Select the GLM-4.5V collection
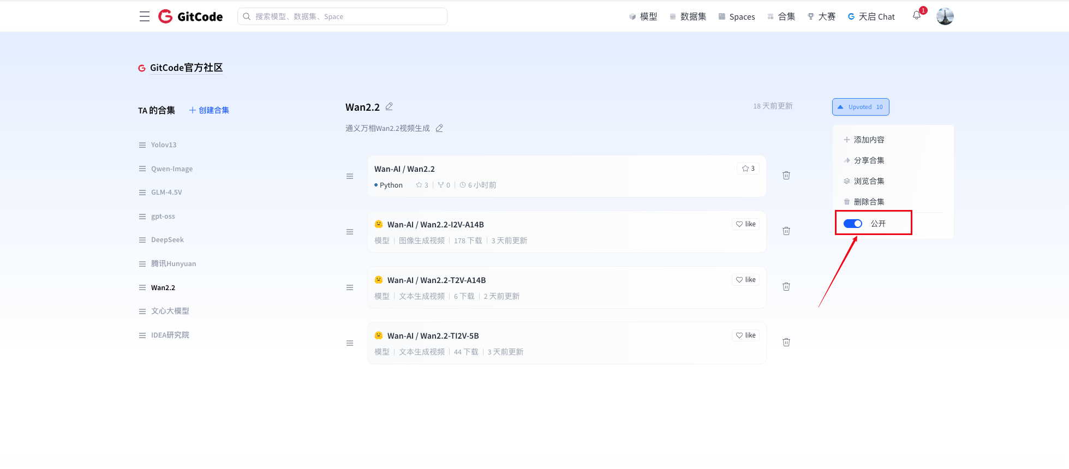The width and height of the screenshot is (1069, 469). click(166, 193)
